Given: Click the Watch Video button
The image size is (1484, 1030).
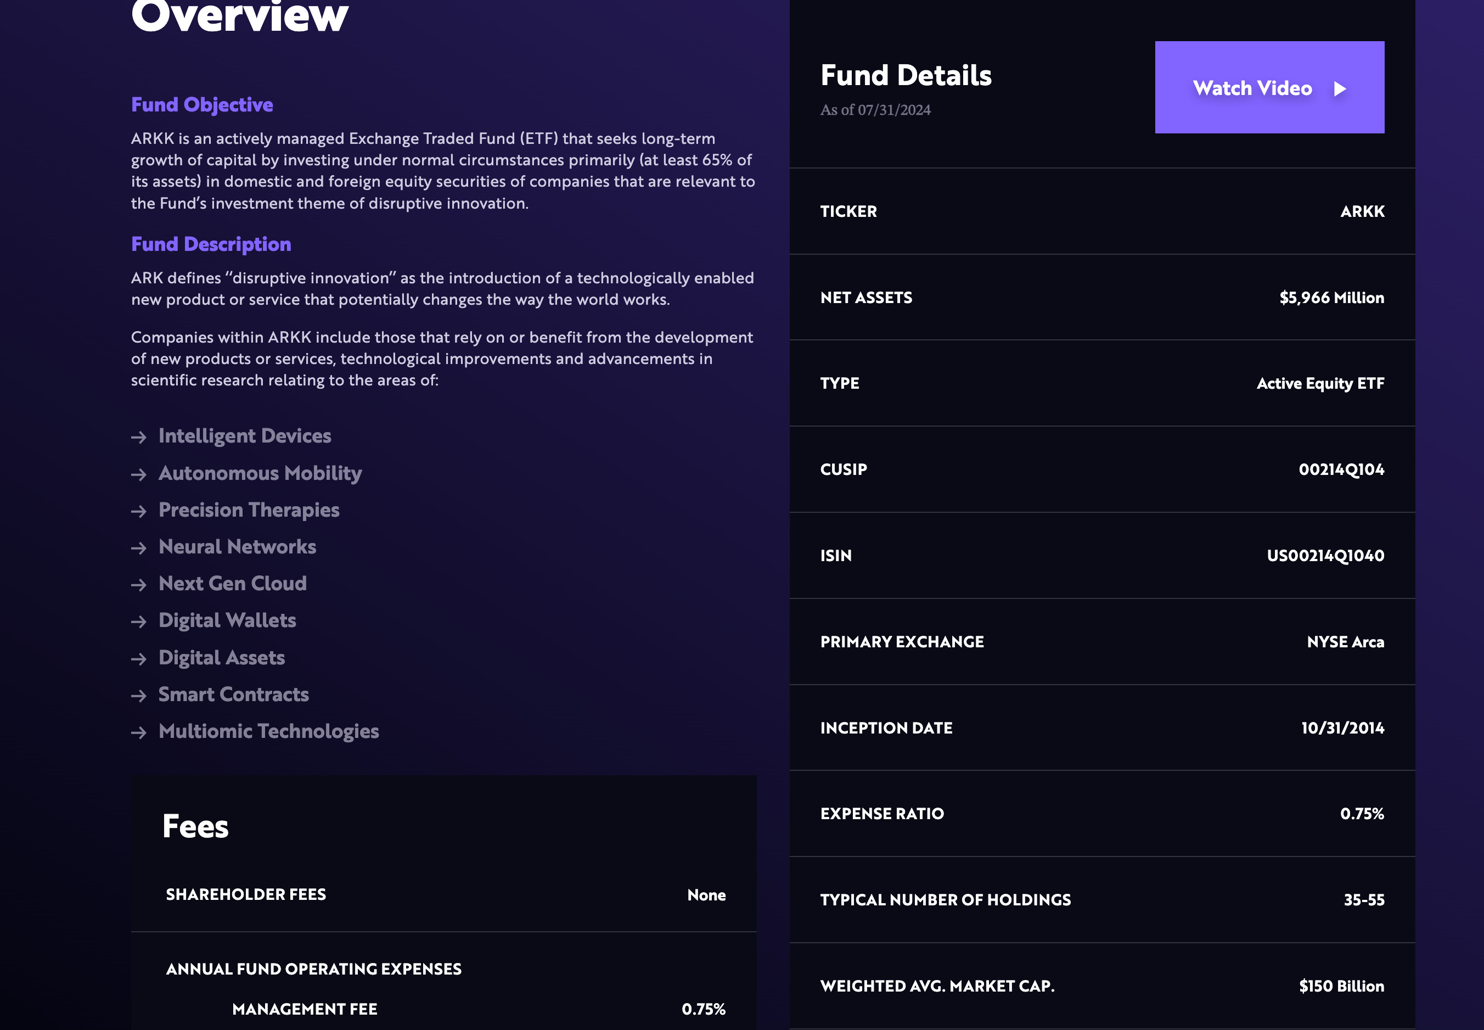Looking at the screenshot, I should point(1269,87).
